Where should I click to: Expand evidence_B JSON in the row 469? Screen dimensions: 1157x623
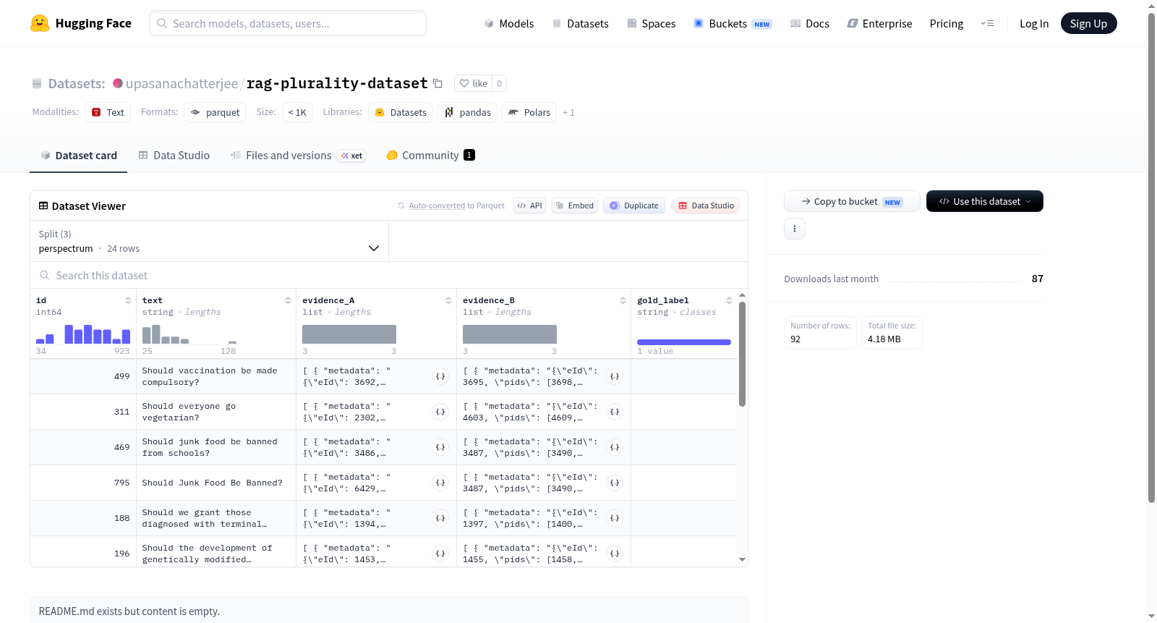(615, 447)
